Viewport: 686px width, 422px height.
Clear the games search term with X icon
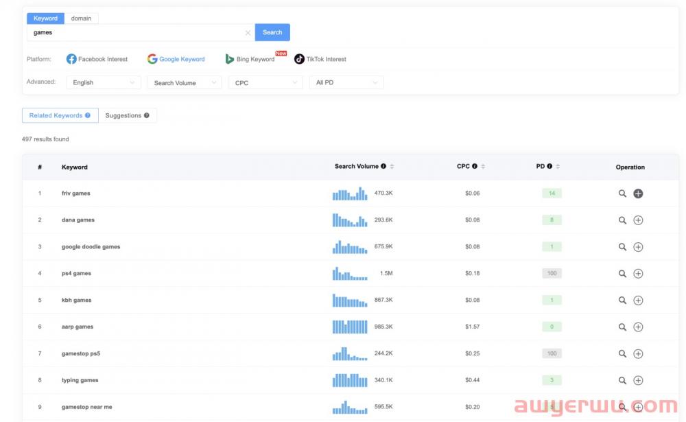(x=248, y=32)
